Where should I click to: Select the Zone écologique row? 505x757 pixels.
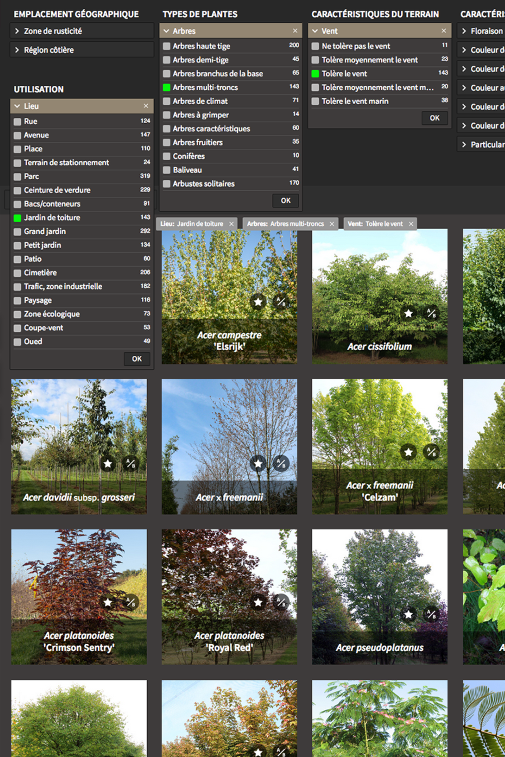pyautogui.click(x=82, y=314)
